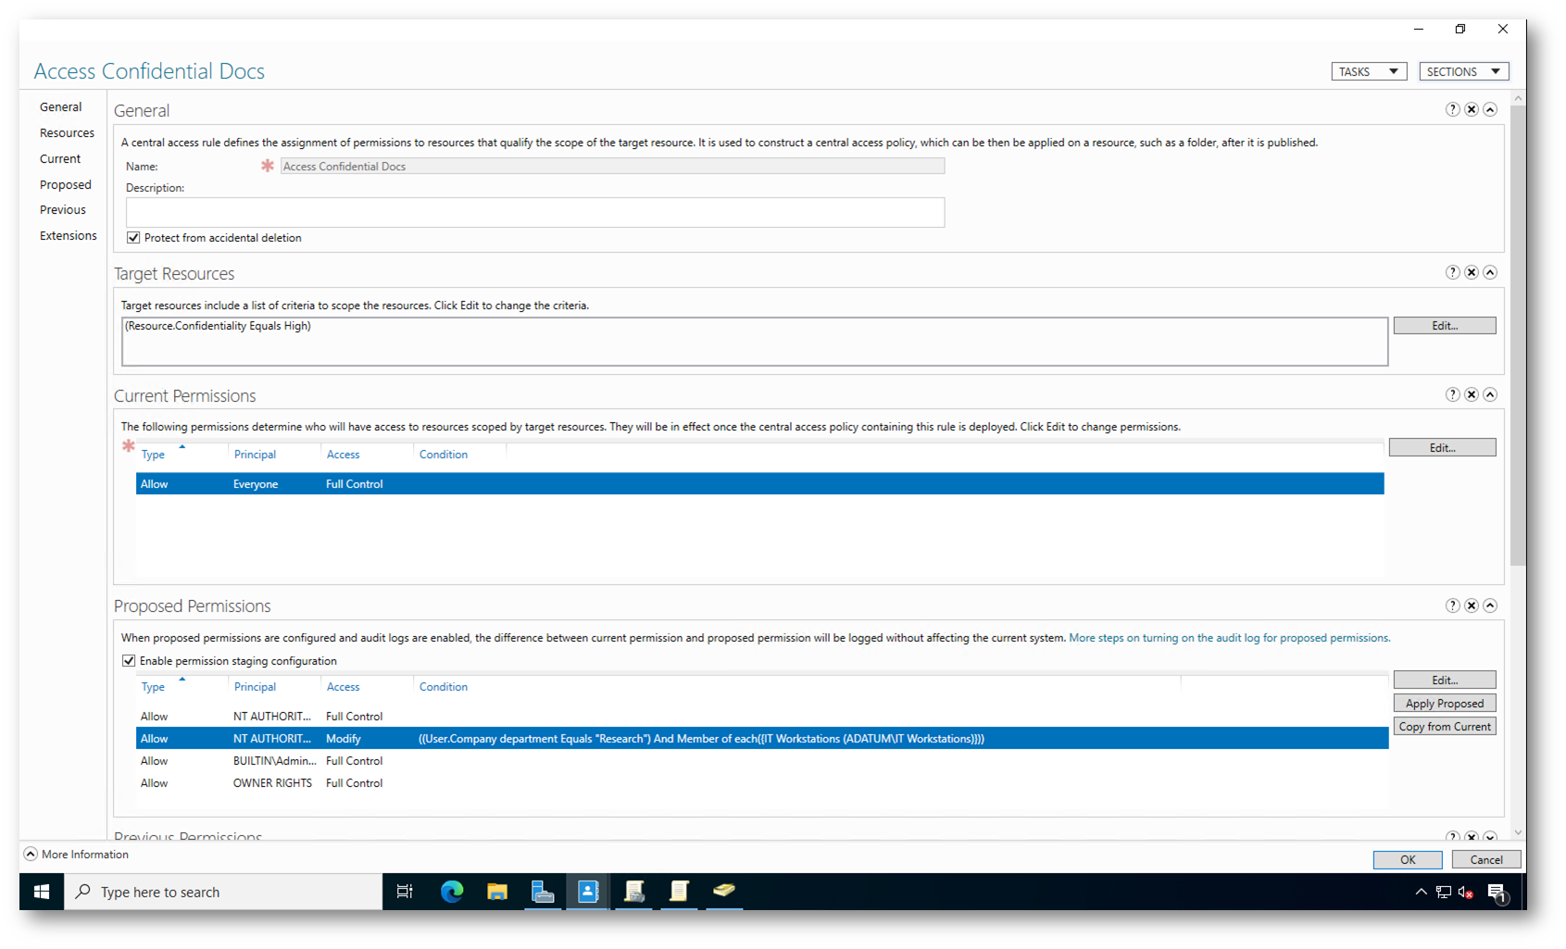Open Task View from the taskbar
Image resolution: width=1566 pixels, height=949 pixels.
click(405, 892)
